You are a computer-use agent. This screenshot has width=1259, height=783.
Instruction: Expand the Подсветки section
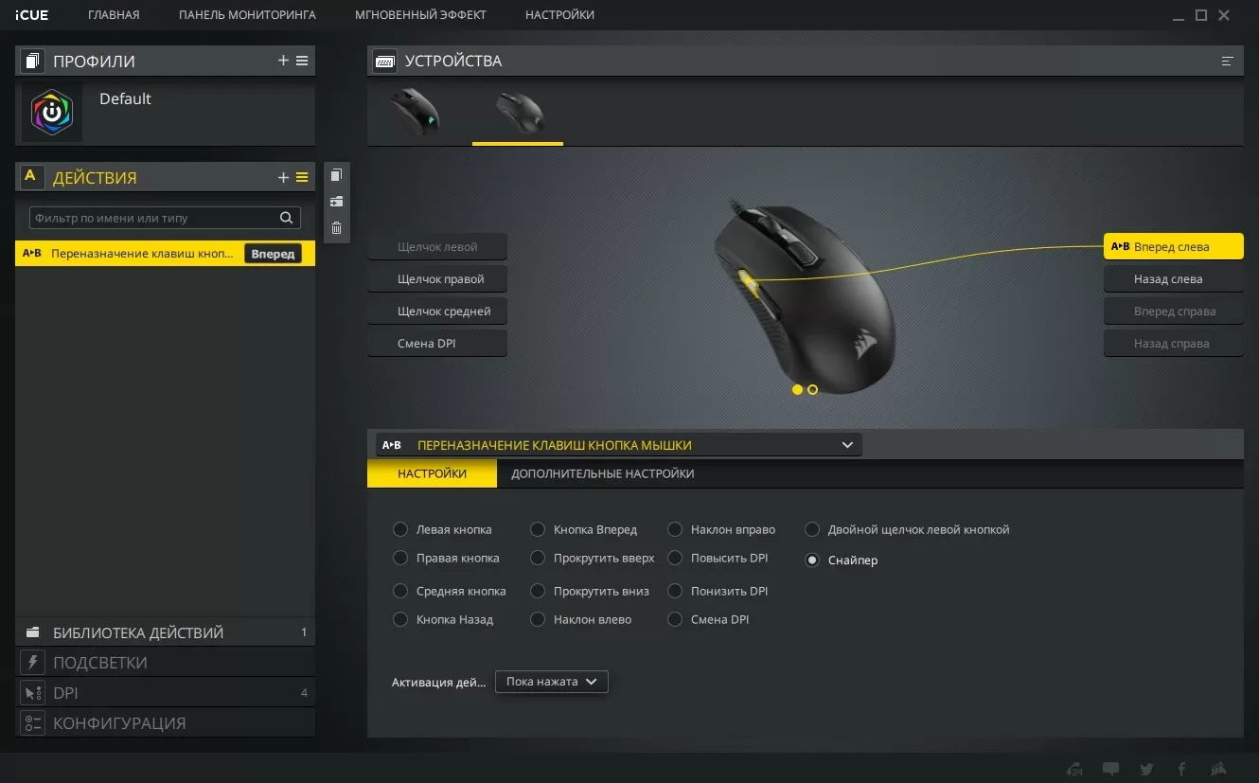pos(165,663)
